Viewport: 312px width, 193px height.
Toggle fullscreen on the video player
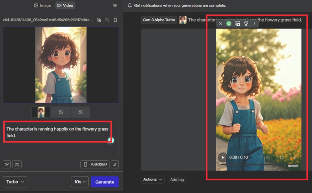[x=282, y=157]
